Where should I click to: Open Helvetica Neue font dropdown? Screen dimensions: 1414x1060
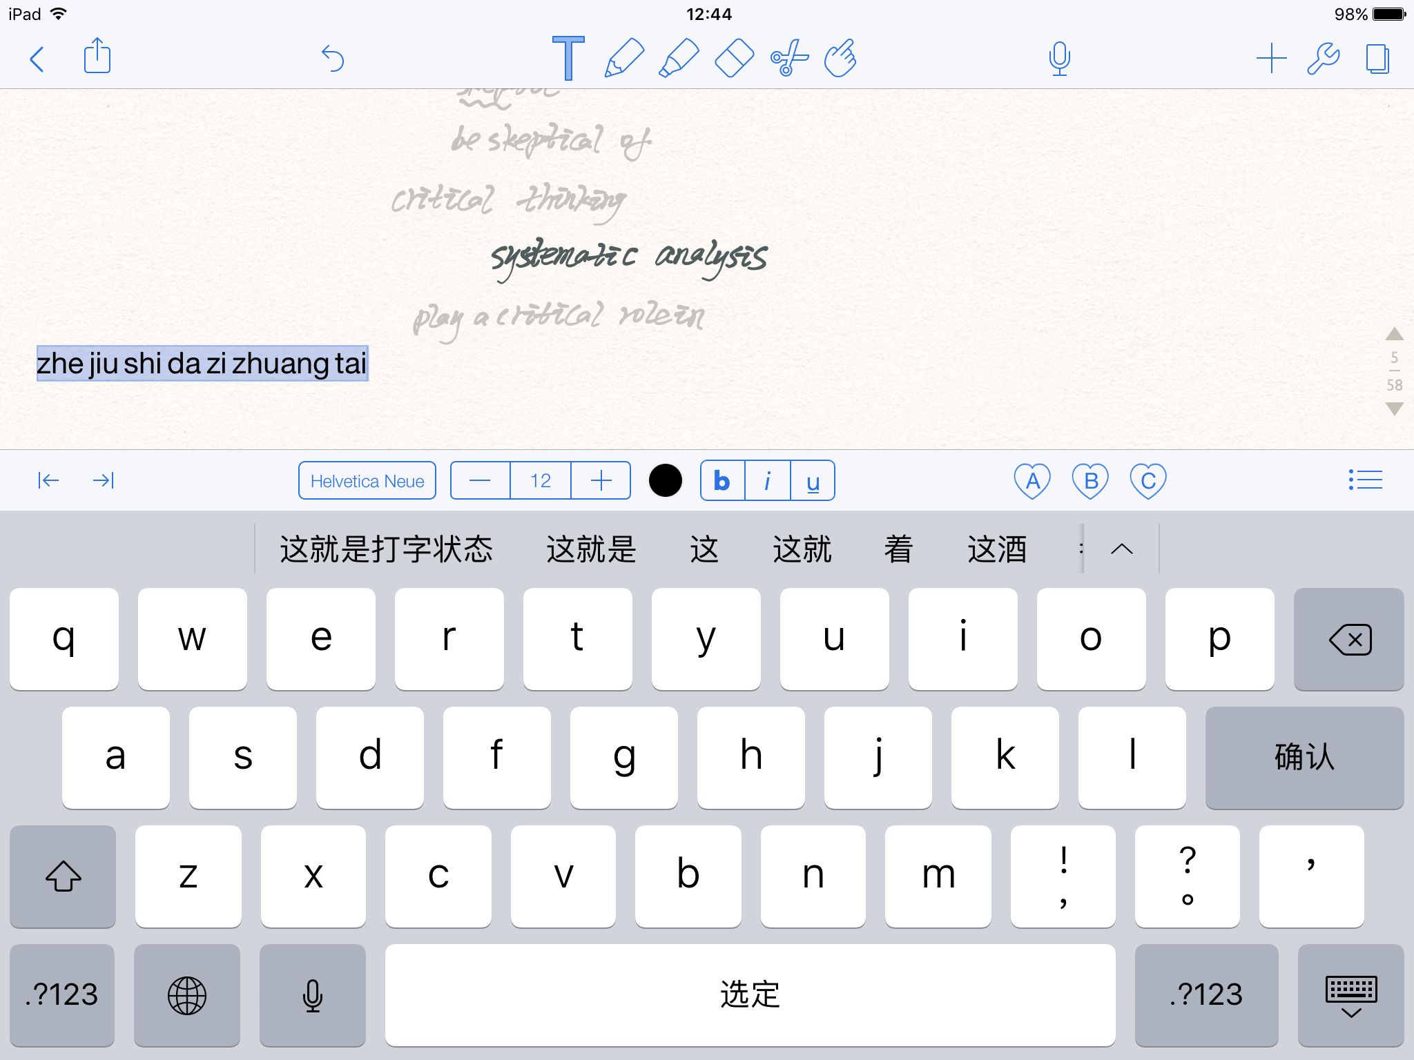tap(365, 481)
